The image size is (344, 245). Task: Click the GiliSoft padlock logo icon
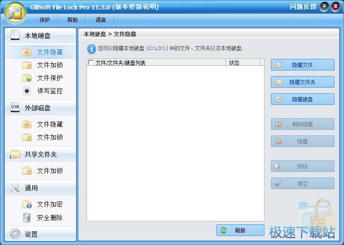pyautogui.click(x=15, y=12)
